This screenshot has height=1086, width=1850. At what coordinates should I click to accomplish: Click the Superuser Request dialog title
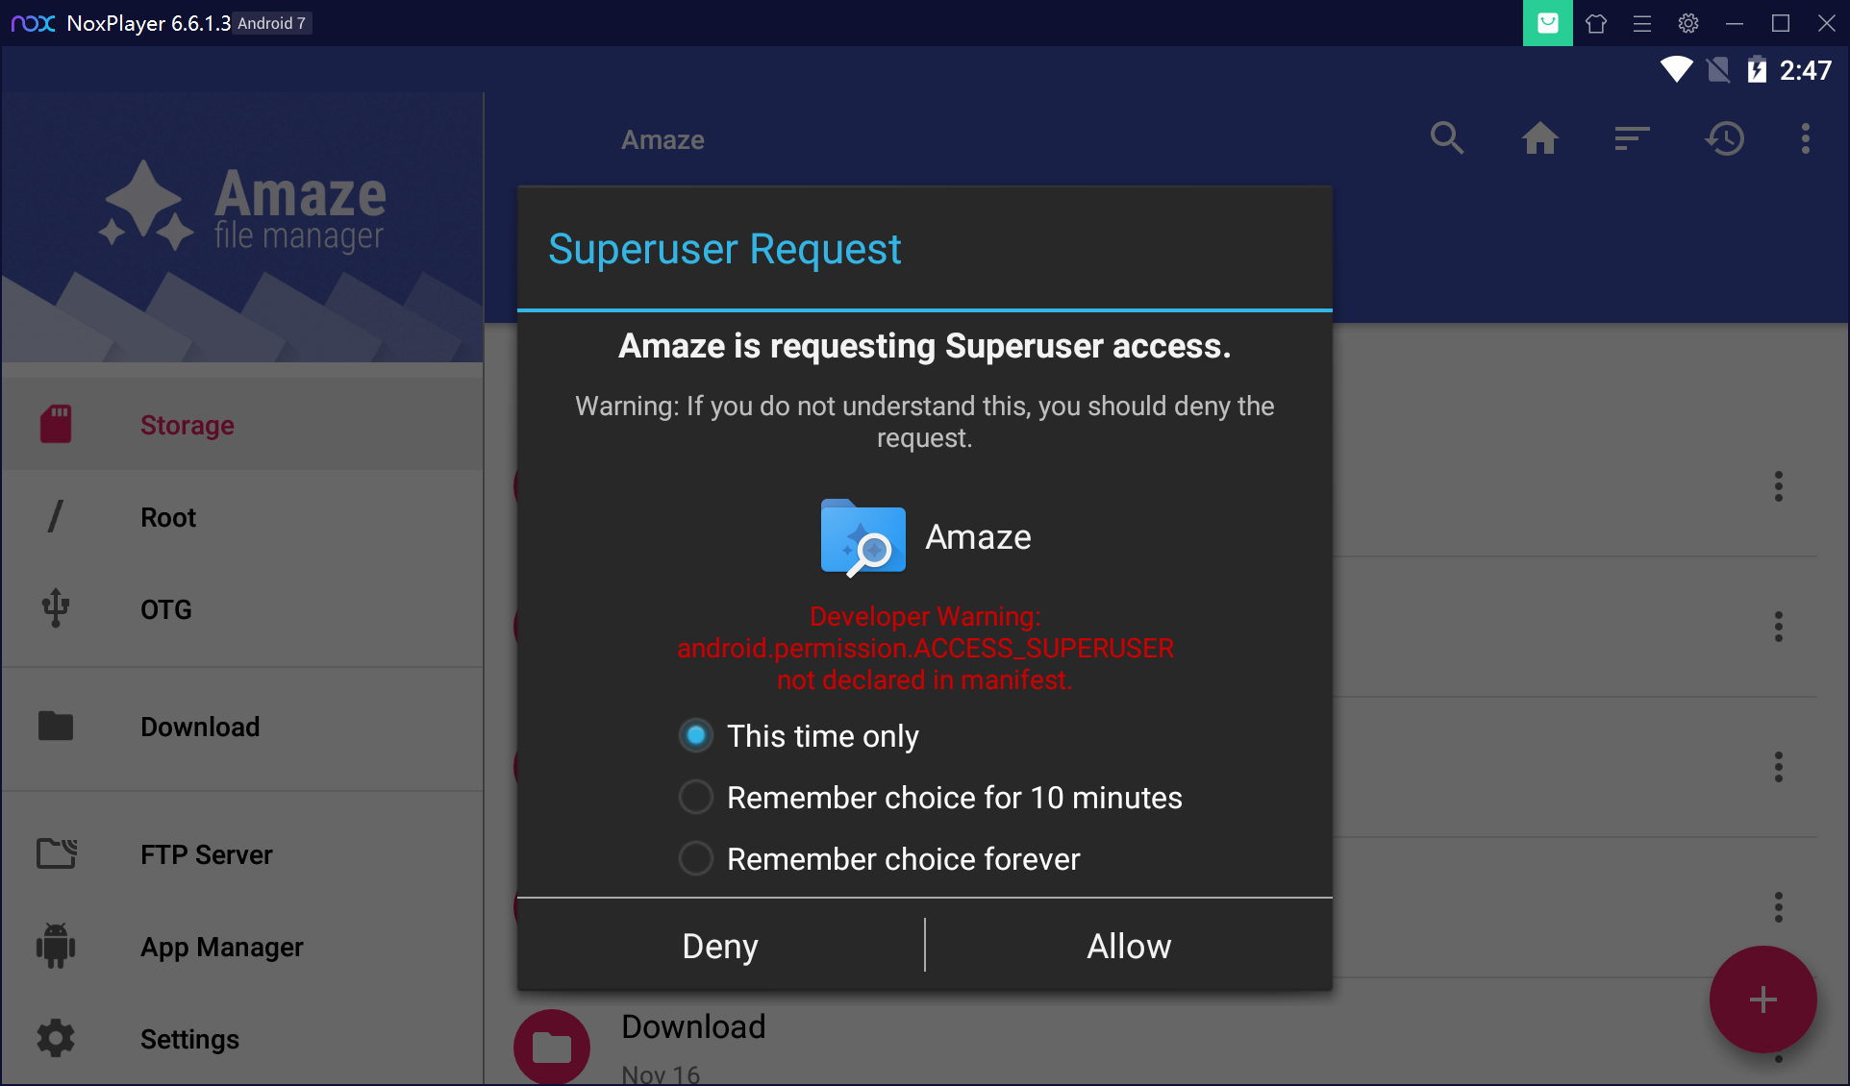724,250
